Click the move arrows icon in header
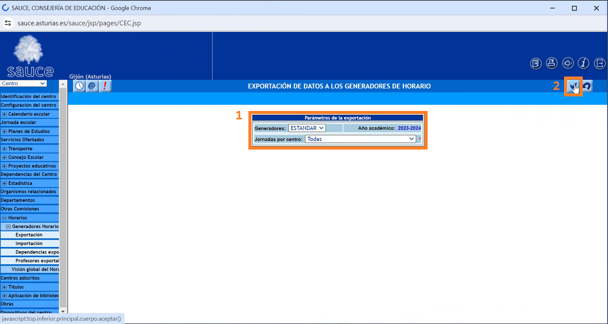The width and height of the screenshot is (608, 324). click(568, 63)
